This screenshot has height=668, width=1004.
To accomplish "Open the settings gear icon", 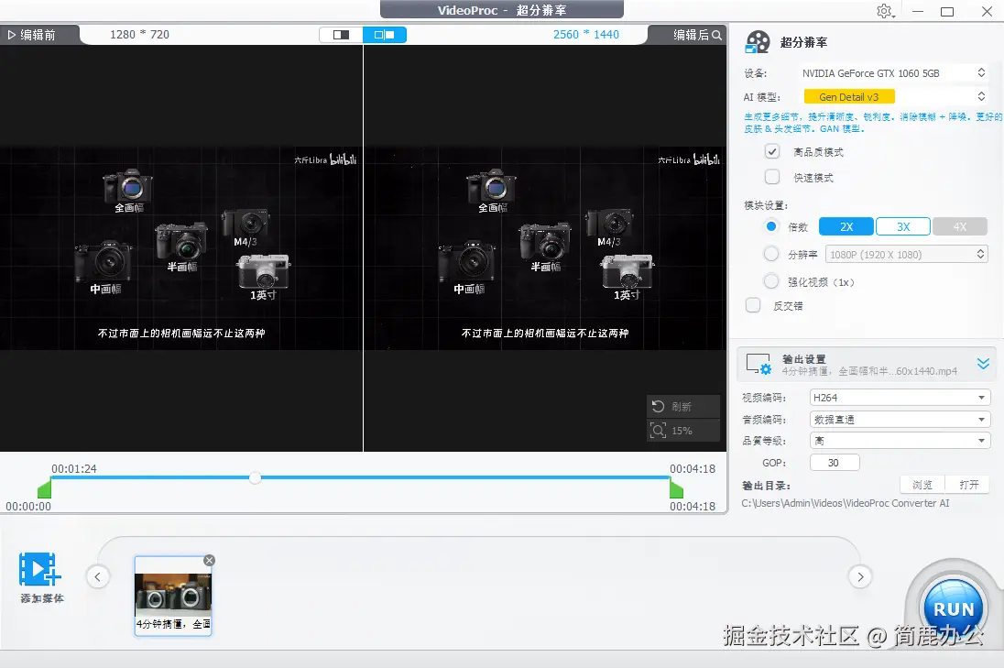I will coord(884,11).
